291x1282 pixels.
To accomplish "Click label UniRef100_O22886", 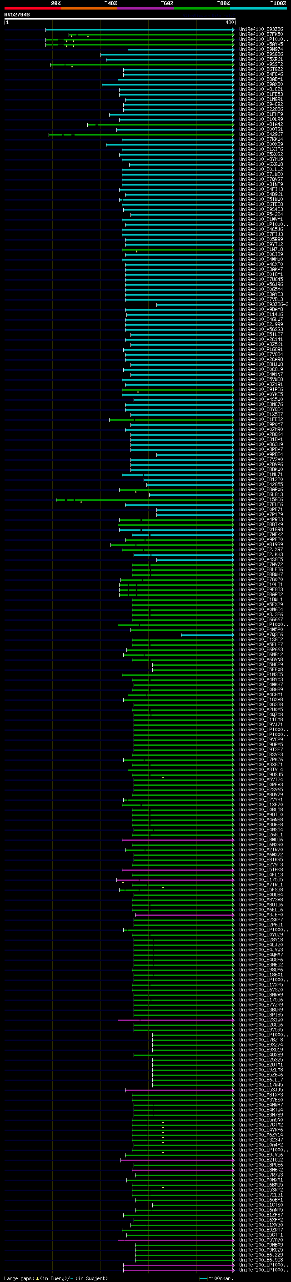I will [x=261, y=110].
